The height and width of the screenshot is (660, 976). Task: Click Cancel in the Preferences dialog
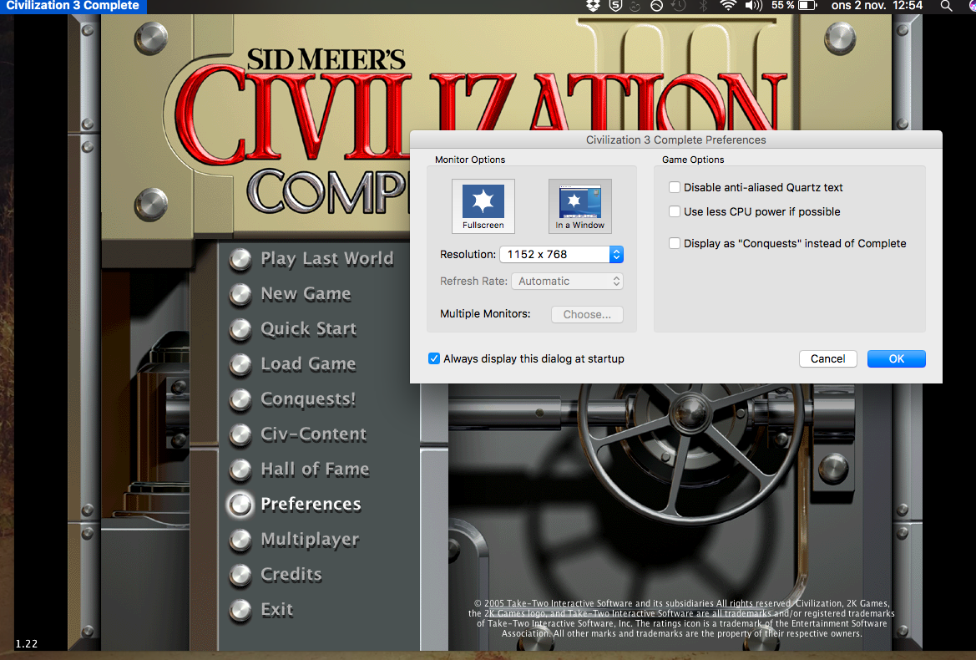828,358
